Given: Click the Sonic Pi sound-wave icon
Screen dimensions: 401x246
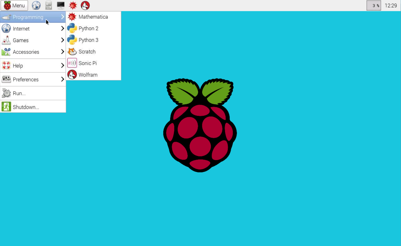Looking at the screenshot, I should coord(72,63).
